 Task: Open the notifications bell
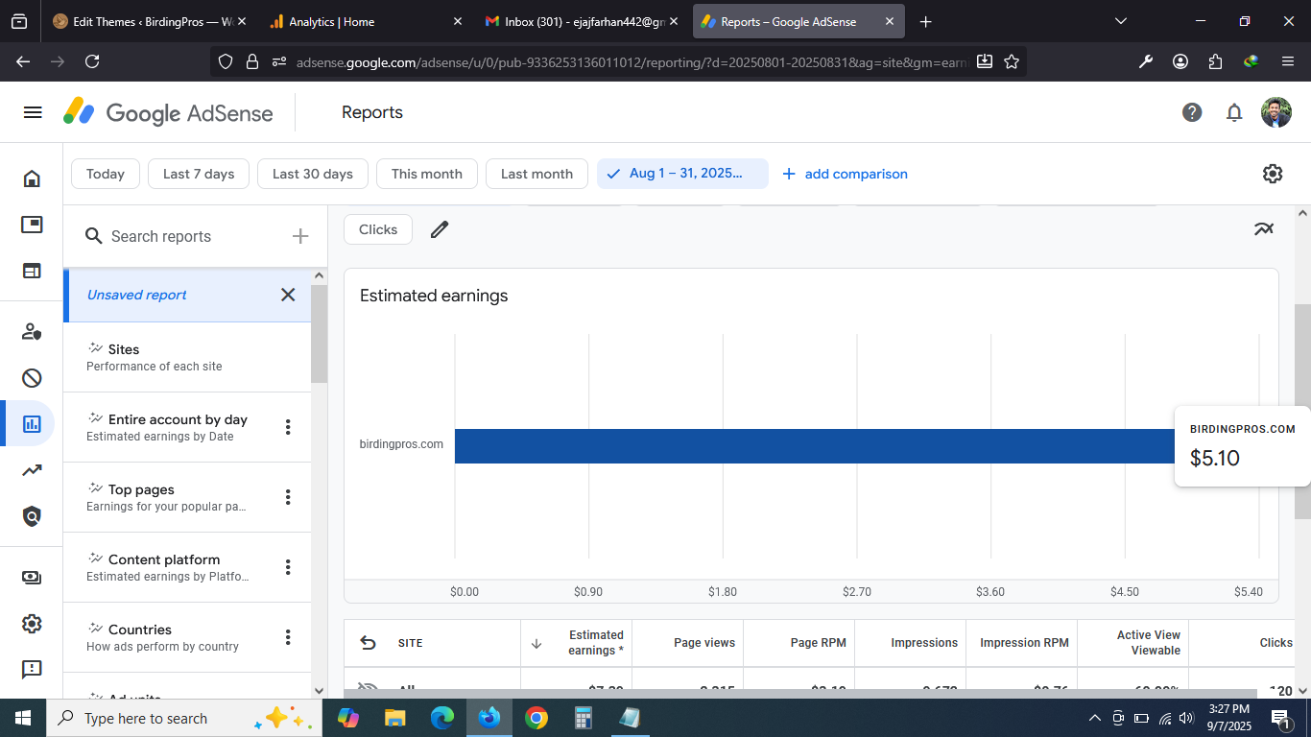tap(1234, 112)
